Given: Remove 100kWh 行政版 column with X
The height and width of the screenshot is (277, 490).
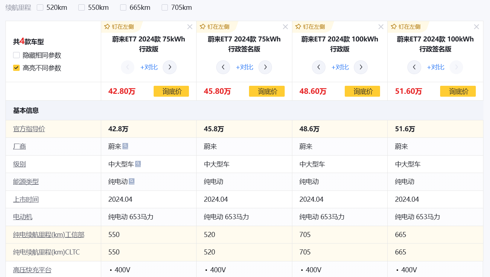Looking at the screenshot, I should [381, 27].
